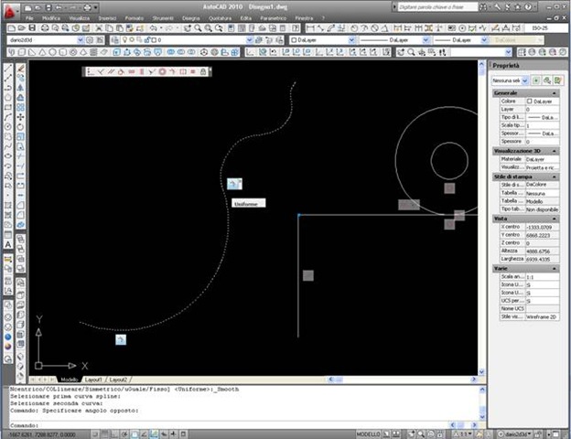Screen dimensions: 571x439
Task: Toggle Lineweight display in the status bar
Action: (x=174, y=434)
